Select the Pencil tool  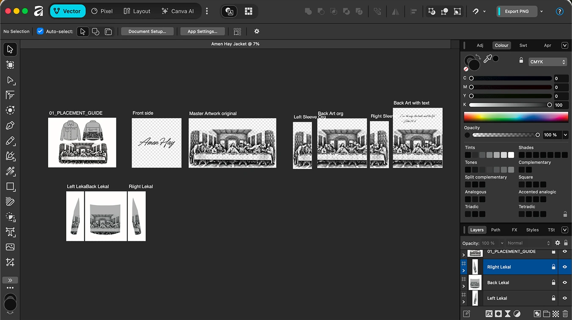point(10,141)
